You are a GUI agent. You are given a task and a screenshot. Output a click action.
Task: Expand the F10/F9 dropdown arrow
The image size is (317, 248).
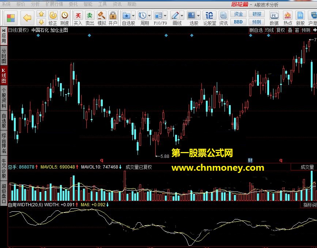(x=165, y=15)
